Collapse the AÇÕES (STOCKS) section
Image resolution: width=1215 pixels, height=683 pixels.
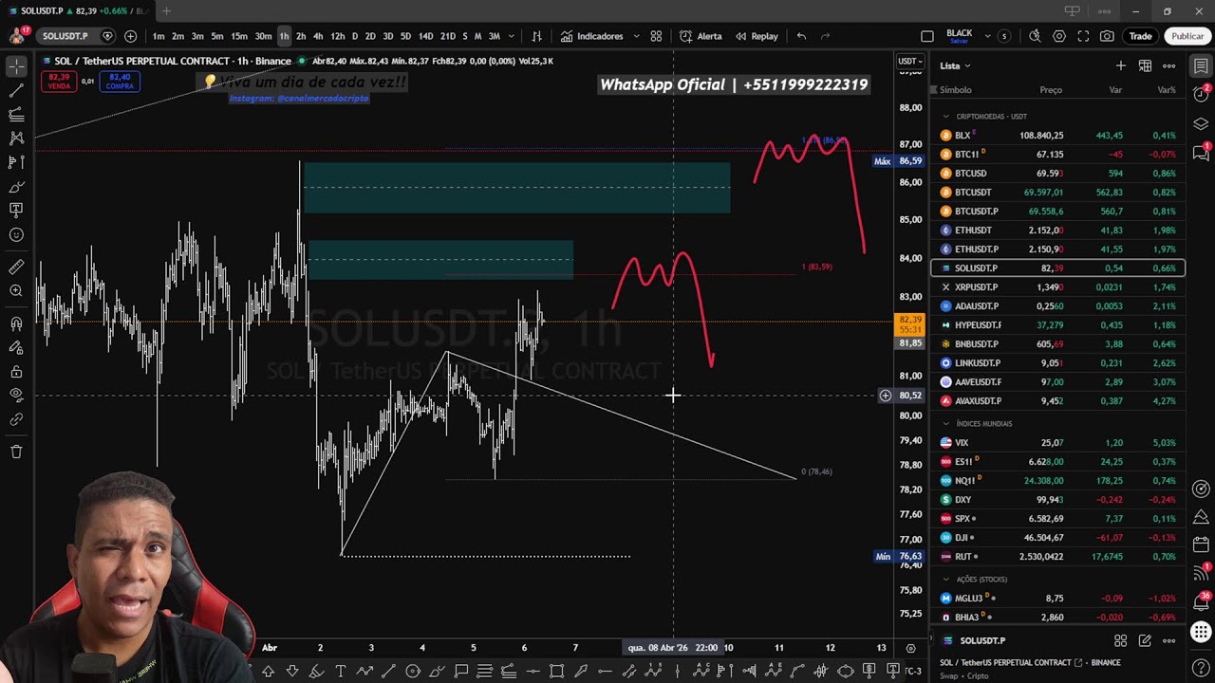click(945, 579)
